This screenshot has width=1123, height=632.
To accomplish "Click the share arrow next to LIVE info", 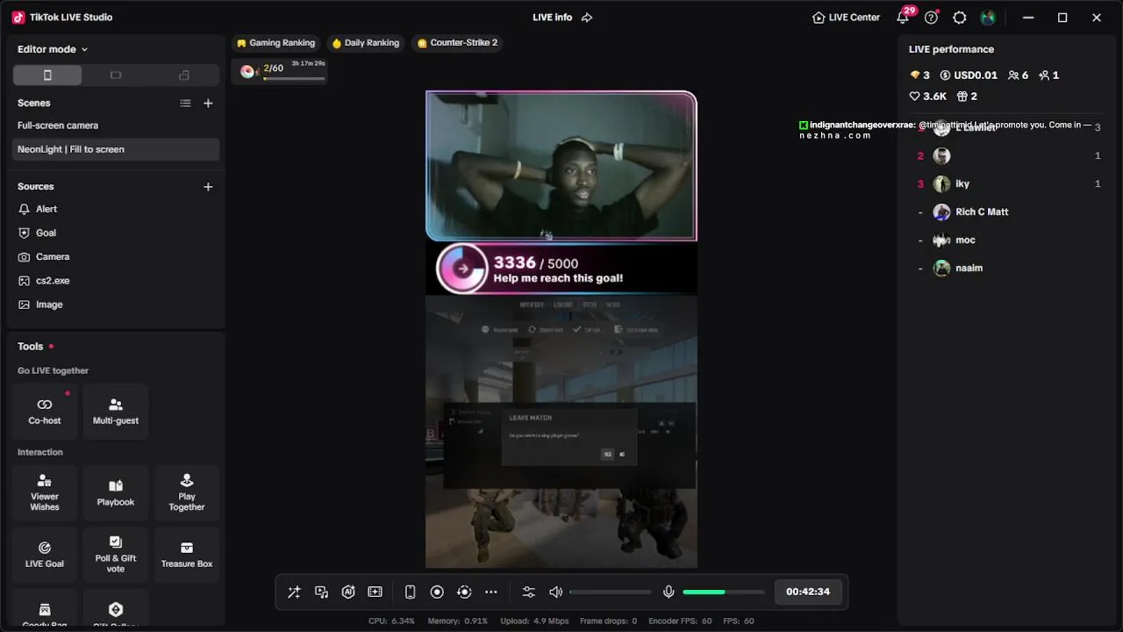I will click(x=588, y=18).
